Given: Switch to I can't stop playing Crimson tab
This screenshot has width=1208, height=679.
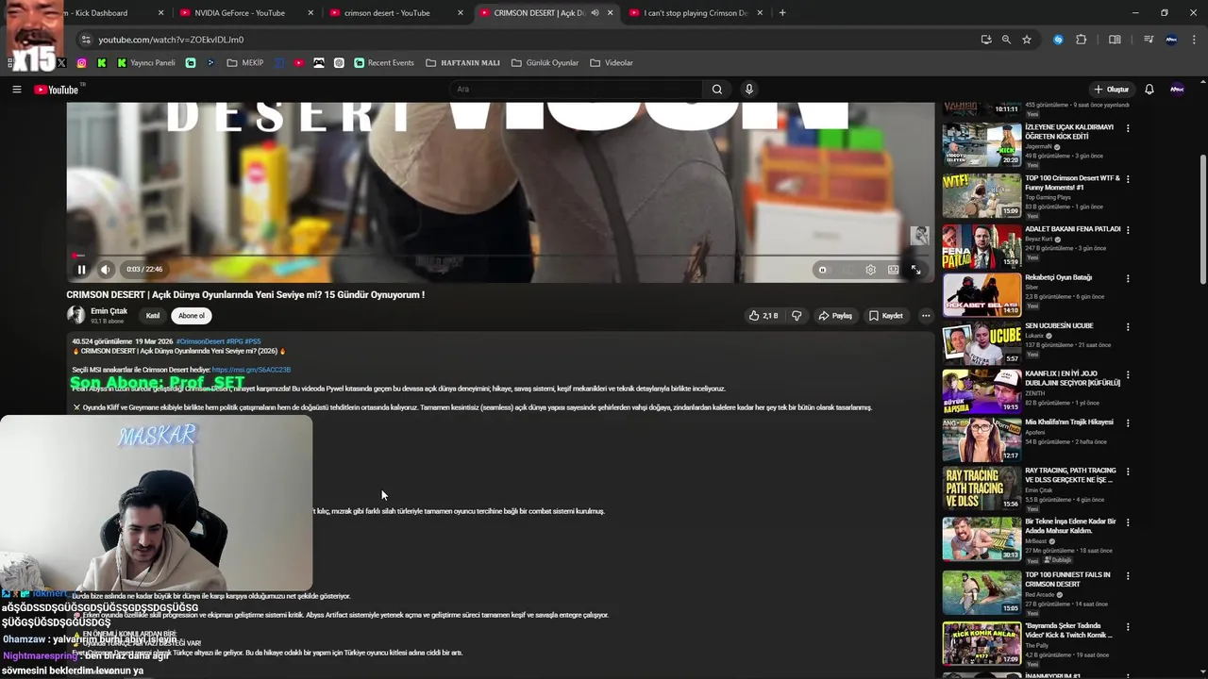Looking at the screenshot, I should 696,13.
